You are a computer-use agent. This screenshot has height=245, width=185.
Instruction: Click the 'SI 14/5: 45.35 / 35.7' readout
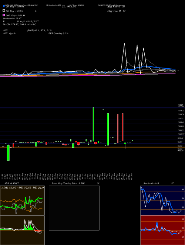click(x=28, y=22)
